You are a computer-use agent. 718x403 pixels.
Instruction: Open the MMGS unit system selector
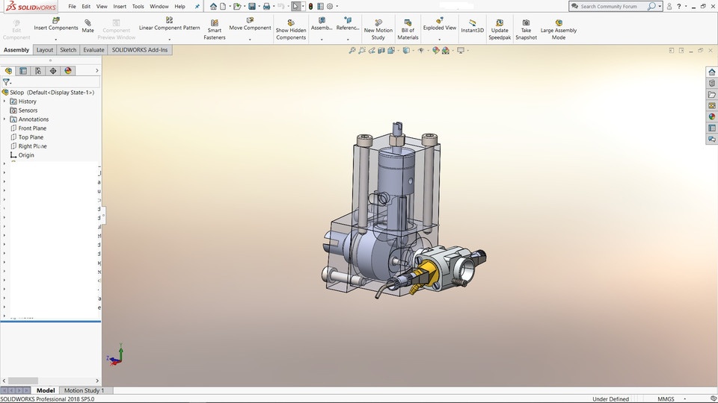coord(666,399)
